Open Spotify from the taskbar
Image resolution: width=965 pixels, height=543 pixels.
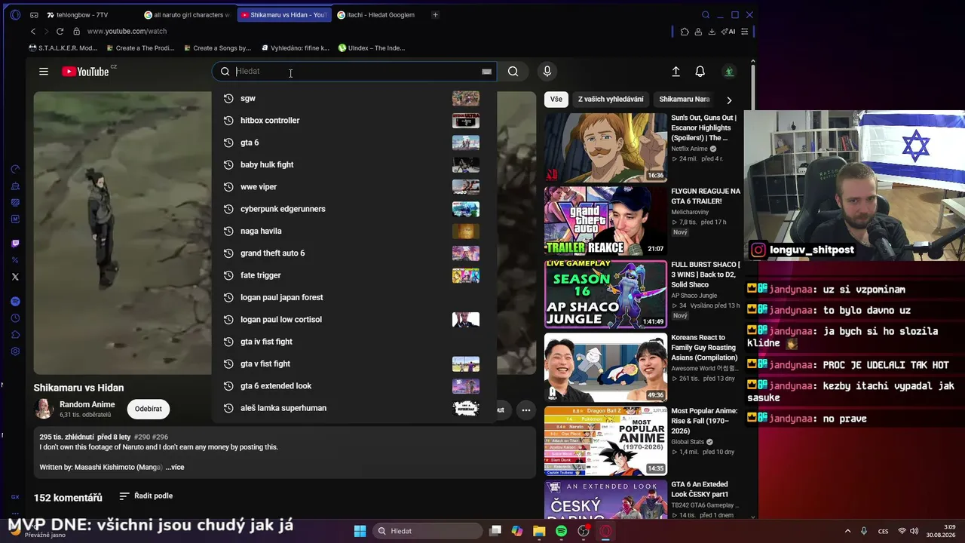[x=561, y=531]
